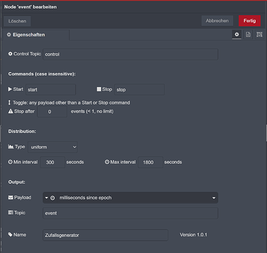Select the node properties gear icon
267x253 pixels.
coord(237,34)
